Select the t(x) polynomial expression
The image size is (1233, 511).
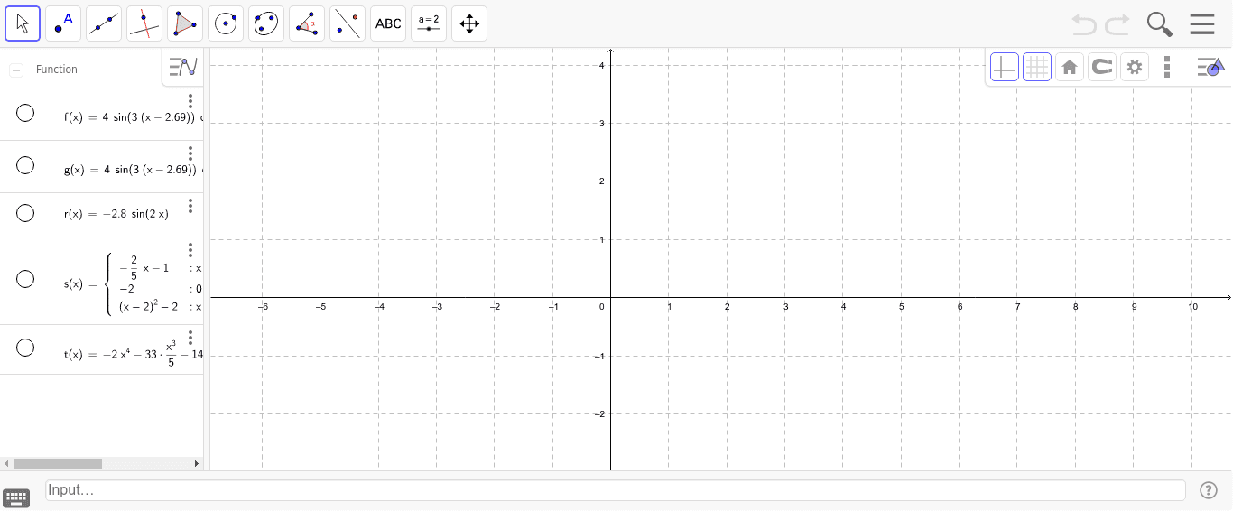click(134, 354)
